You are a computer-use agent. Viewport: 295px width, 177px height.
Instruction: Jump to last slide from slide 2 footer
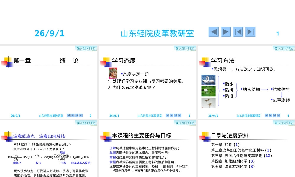pyautogui.click(x=81, y=115)
